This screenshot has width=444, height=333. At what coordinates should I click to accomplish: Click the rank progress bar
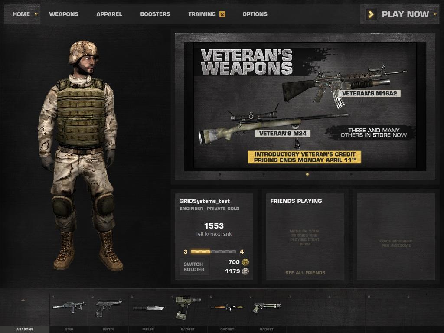tap(213, 251)
